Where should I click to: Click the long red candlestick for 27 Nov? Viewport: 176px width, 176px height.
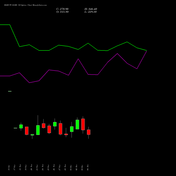[x=61, y=129]
